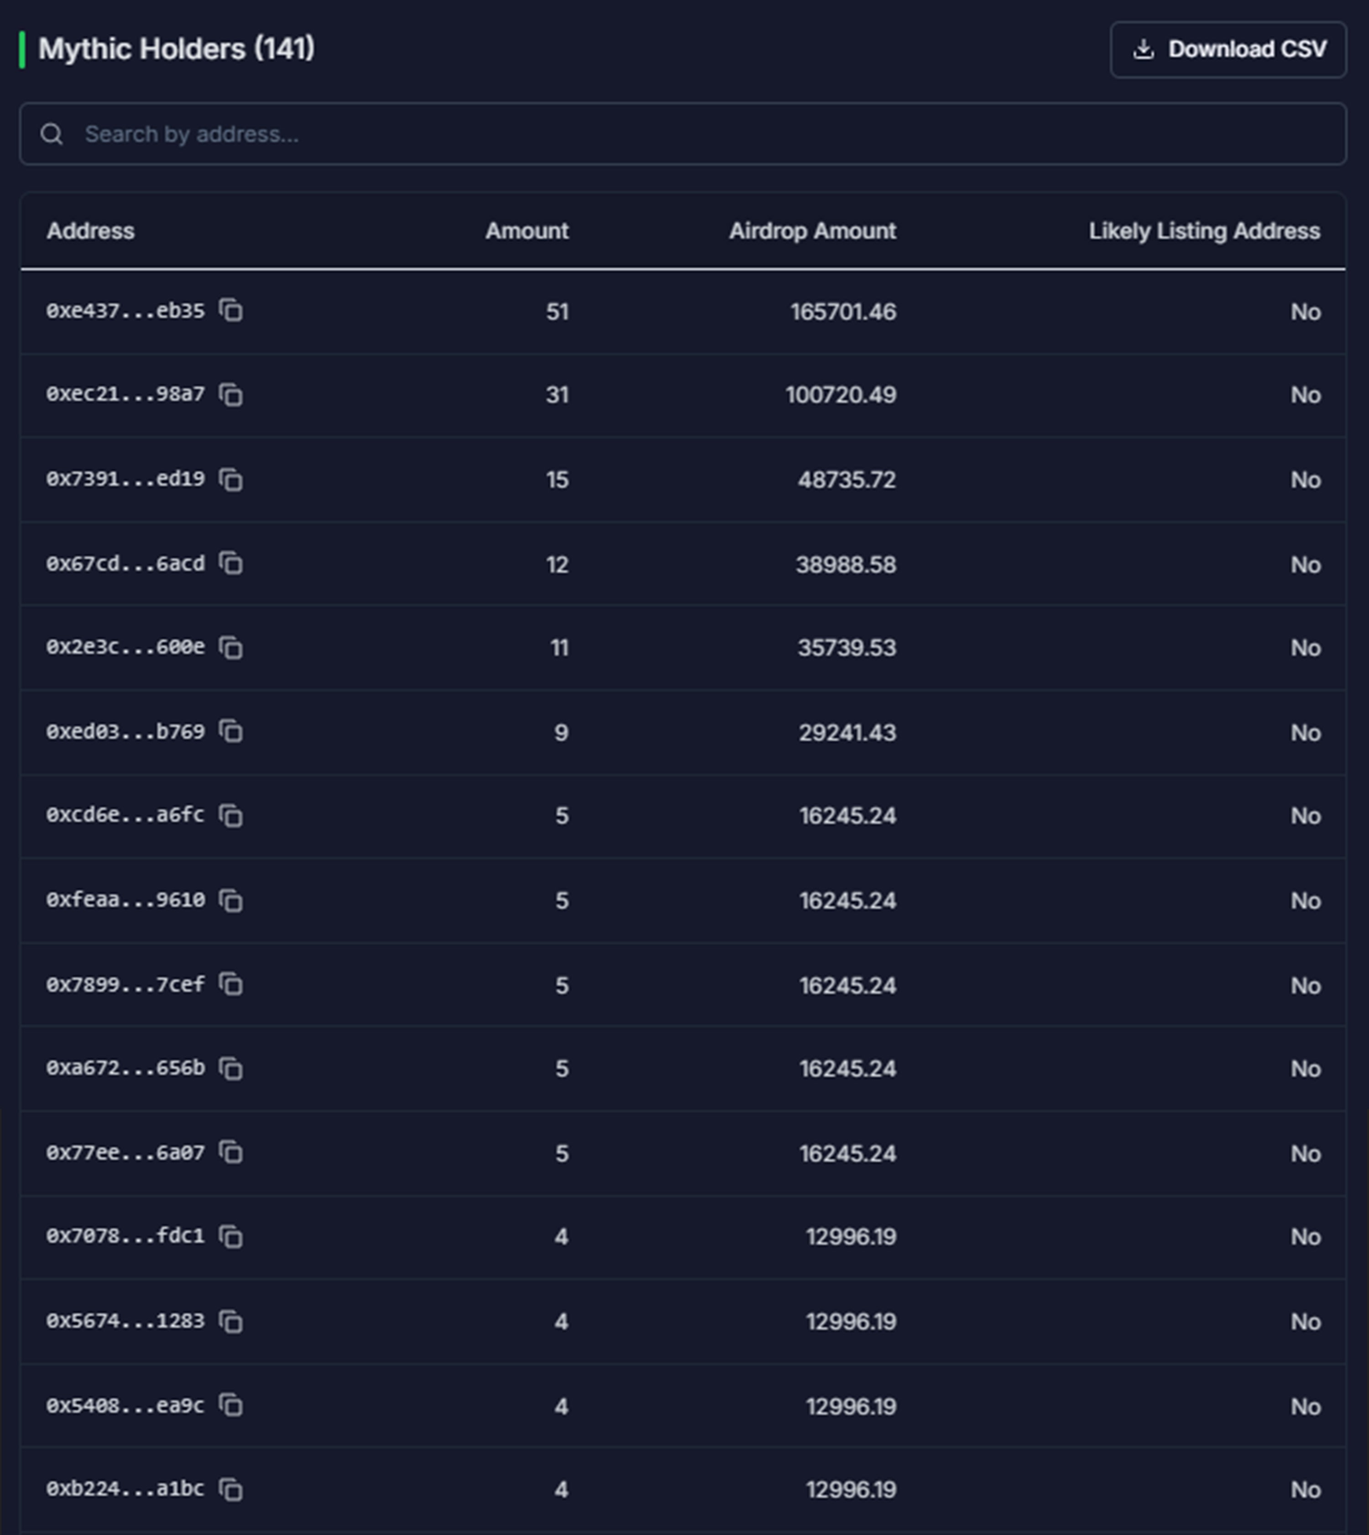Click airdrop amount in 0xcd6e...a6fc row
The width and height of the screenshot is (1369, 1535).
[848, 816]
